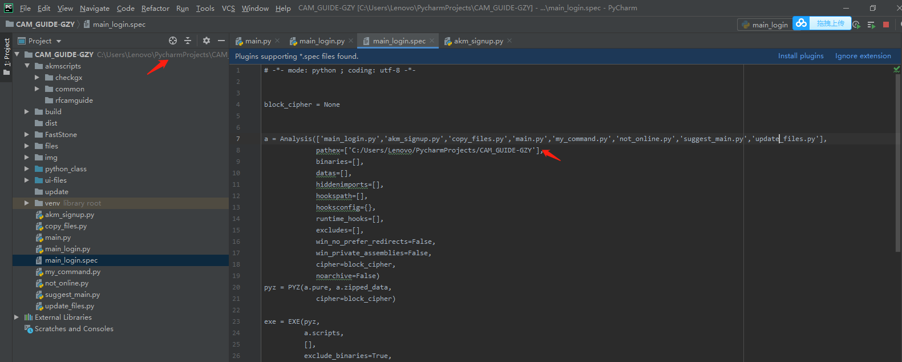Hide the Project panel with minus icon
The height and width of the screenshot is (362, 902).
221,41
